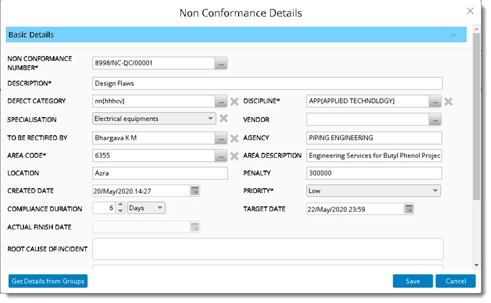Viewport: 491px width, 303px height.
Task: Open calendar picker for Target Date
Action: click(409, 209)
